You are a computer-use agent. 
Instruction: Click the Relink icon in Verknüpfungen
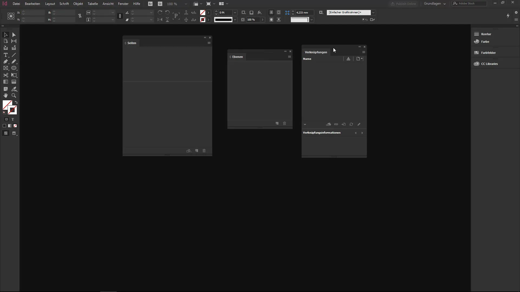click(x=336, y=124)
